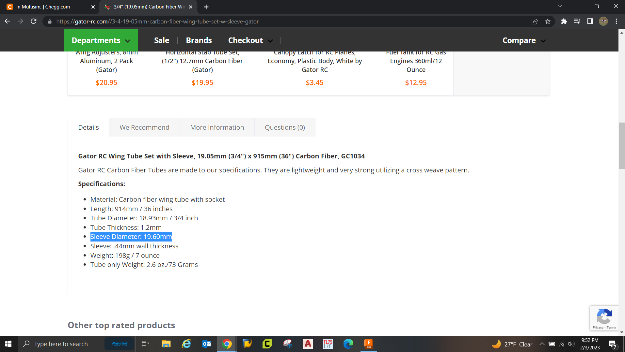Launch Internet Explorer from taskbar
The width and height of the screenshot is (625, 352).
pos(186,344)
